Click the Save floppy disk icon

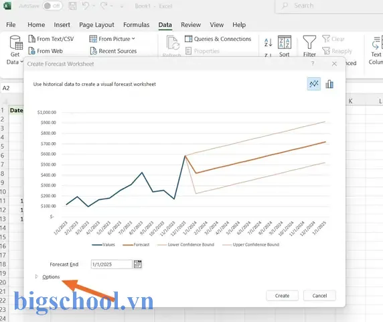pos(72,5)
